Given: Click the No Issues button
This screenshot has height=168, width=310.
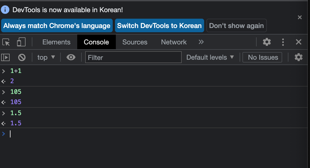Looking at the screenshot, I should 262,57.
